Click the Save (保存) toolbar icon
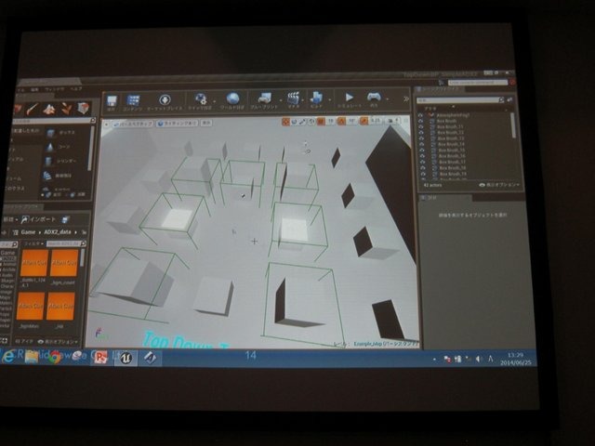The width and height of the screenshot is (595, 446). (x=112, y=101)
